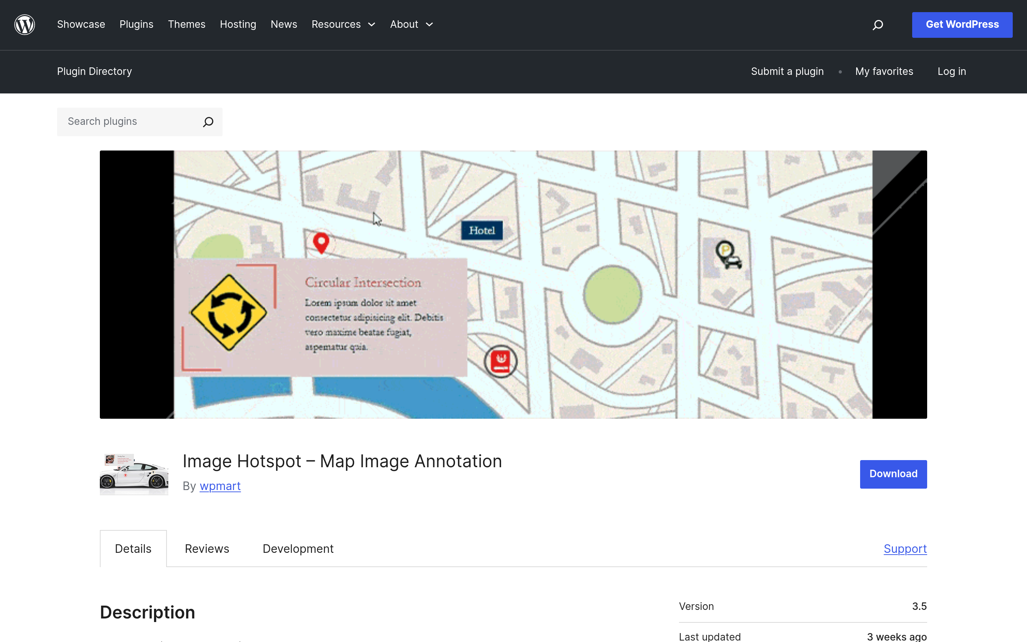Expand the Resources dropdown menu
This screenshot has width=1027, height=642.
coord(343,25)
